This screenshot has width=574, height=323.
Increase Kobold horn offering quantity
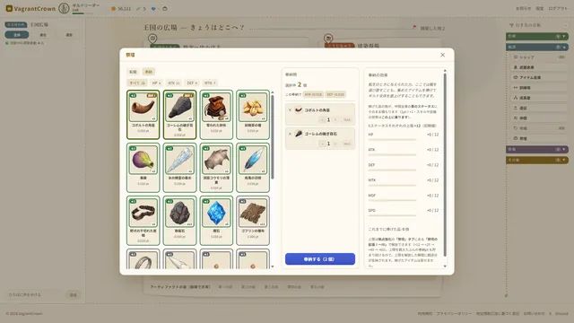(335, 119)
